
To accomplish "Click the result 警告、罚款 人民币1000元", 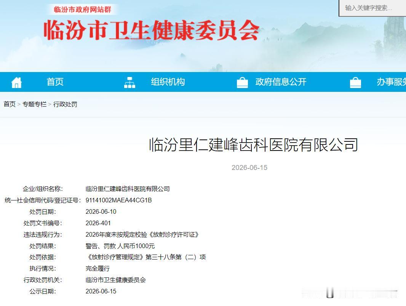I will (x=120, y=246).
